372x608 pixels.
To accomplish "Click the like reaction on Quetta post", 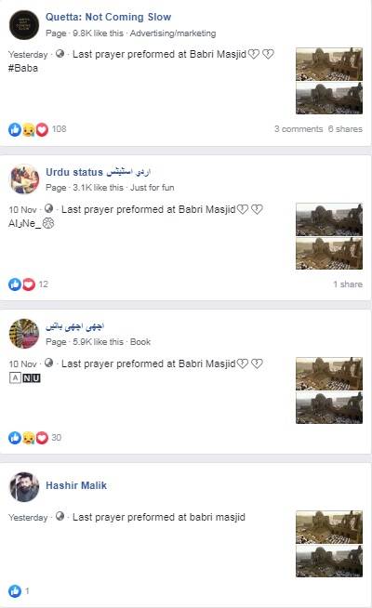I will 15,129.
